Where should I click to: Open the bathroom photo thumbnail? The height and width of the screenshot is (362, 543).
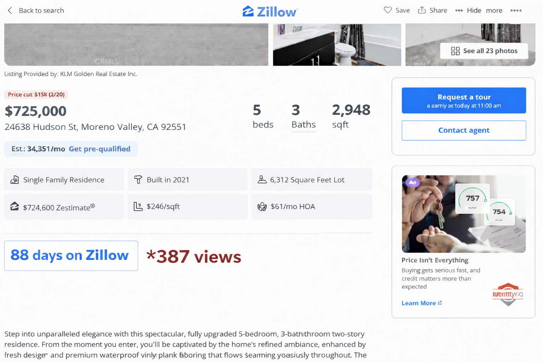(x=337, y=45)
